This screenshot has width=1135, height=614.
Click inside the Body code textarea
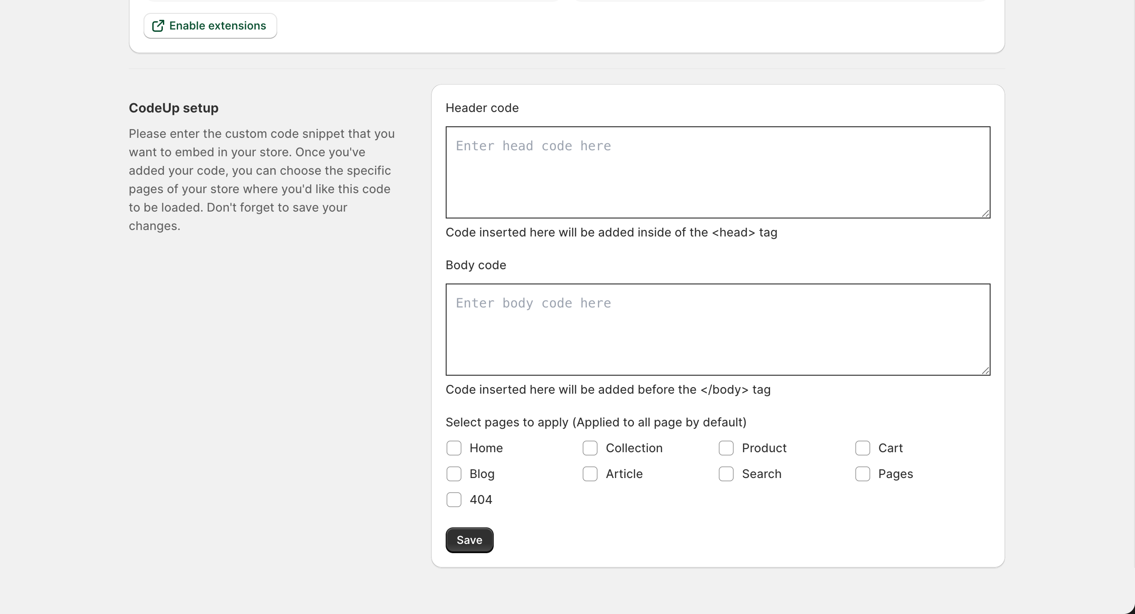coord(717,330)
